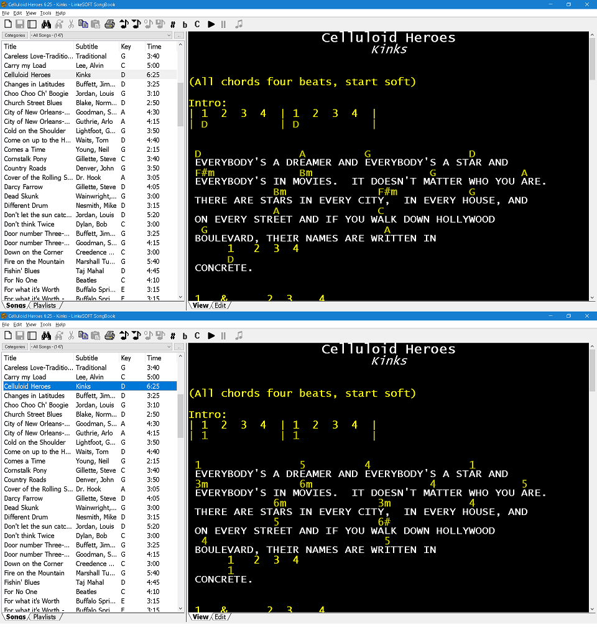Click song list scroll-up arrow, bottom window
Screen dimensions: 597x627
pyautogui.click(x=180, y=356)
